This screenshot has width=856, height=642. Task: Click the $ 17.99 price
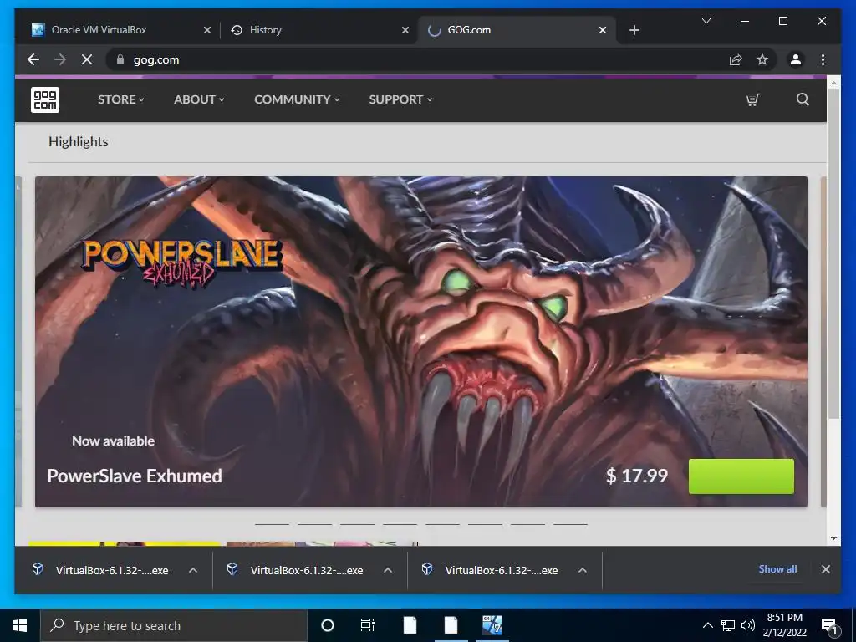[x=636, y=476]
